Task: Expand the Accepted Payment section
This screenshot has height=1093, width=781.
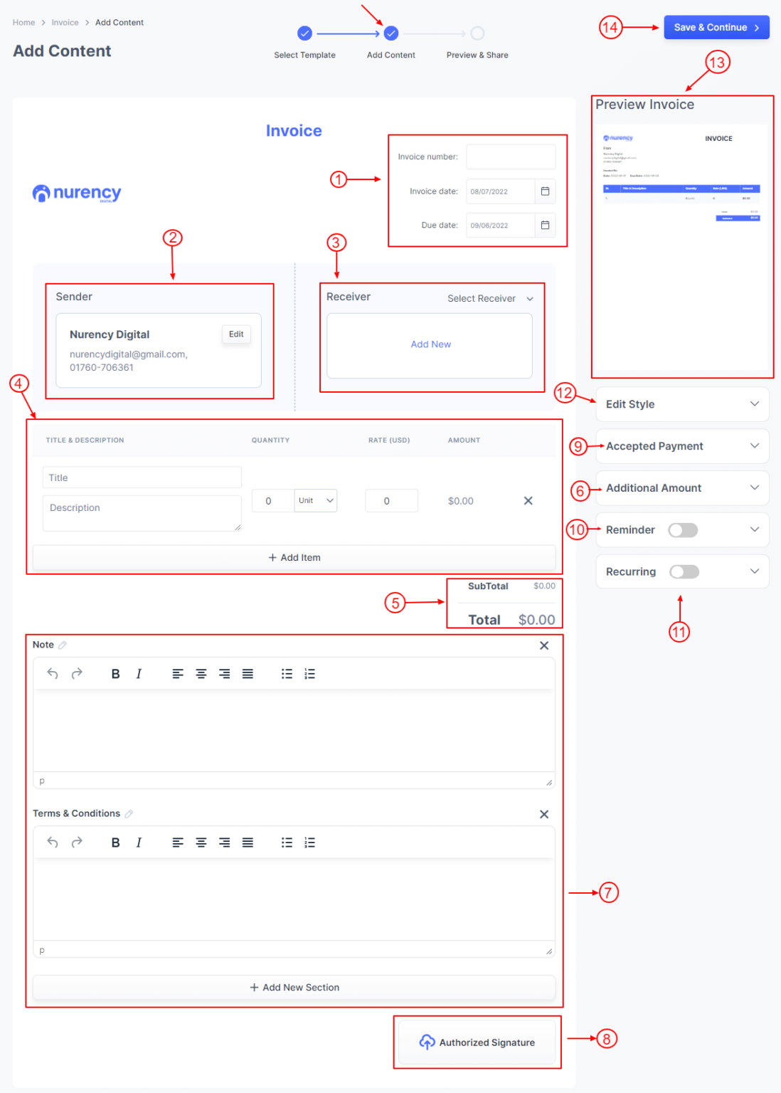Action: (681, 446)
